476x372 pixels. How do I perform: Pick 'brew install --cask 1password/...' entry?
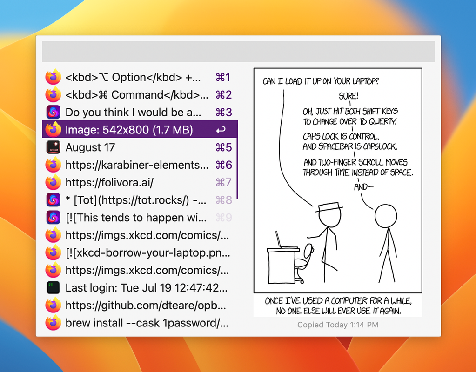coord(140,323)
